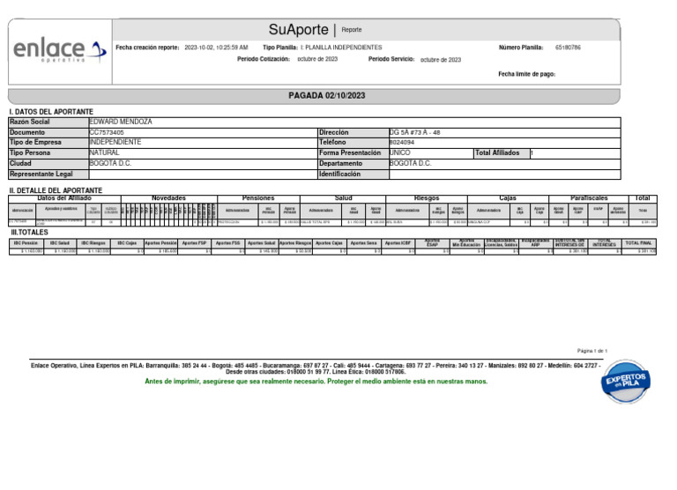Click the Teléfono label cell

point(353,143)
